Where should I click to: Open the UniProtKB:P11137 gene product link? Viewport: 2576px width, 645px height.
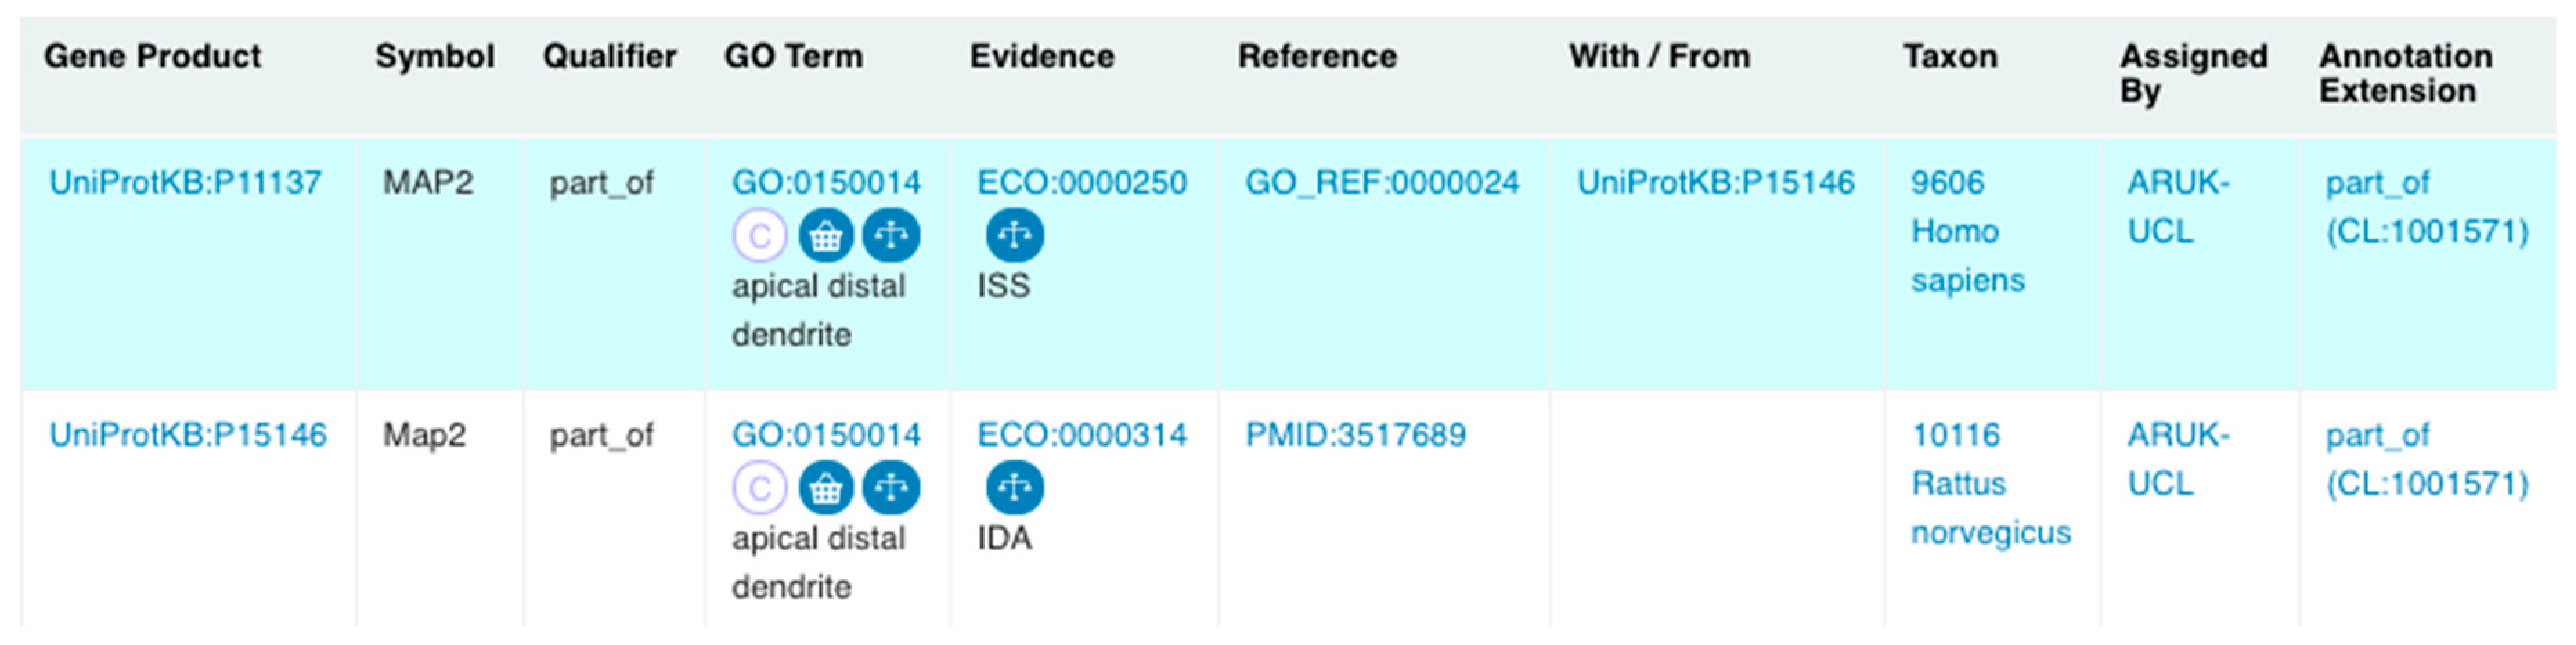point(186,183)
